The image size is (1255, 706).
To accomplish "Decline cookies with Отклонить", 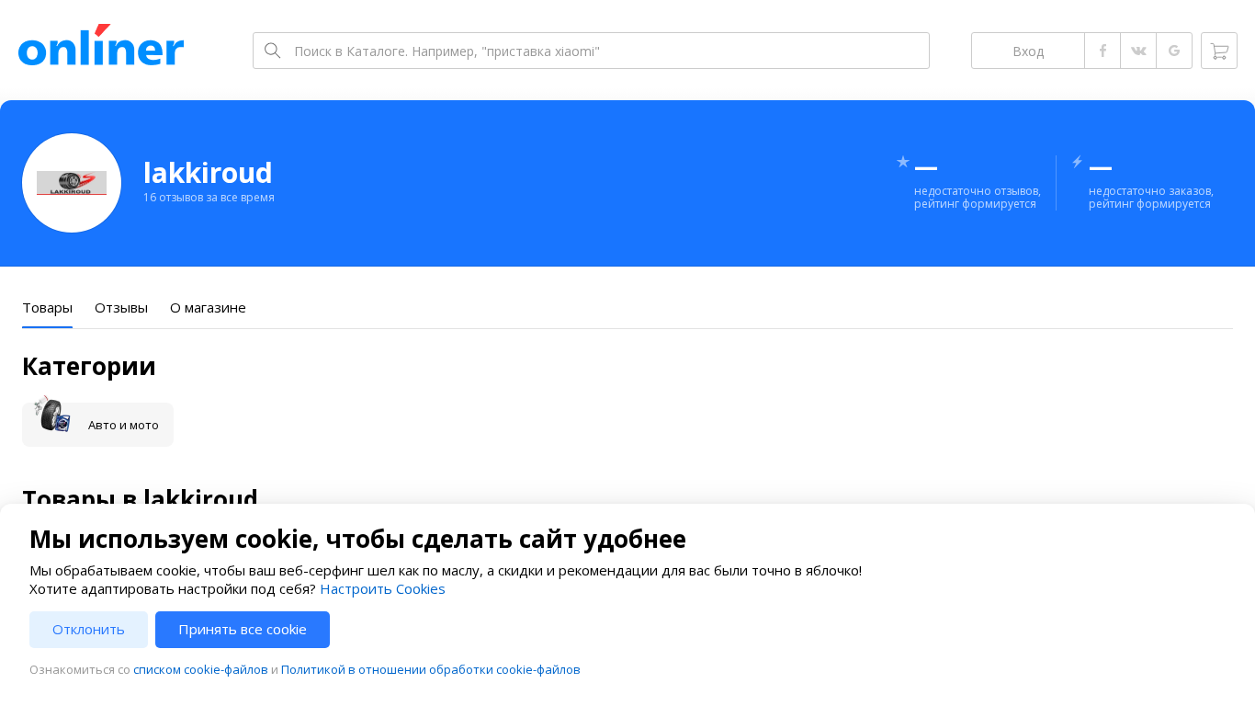I will [88, 630].
